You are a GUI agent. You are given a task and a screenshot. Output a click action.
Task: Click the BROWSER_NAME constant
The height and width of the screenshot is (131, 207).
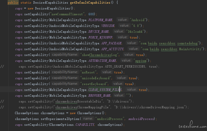pos(100,95)
